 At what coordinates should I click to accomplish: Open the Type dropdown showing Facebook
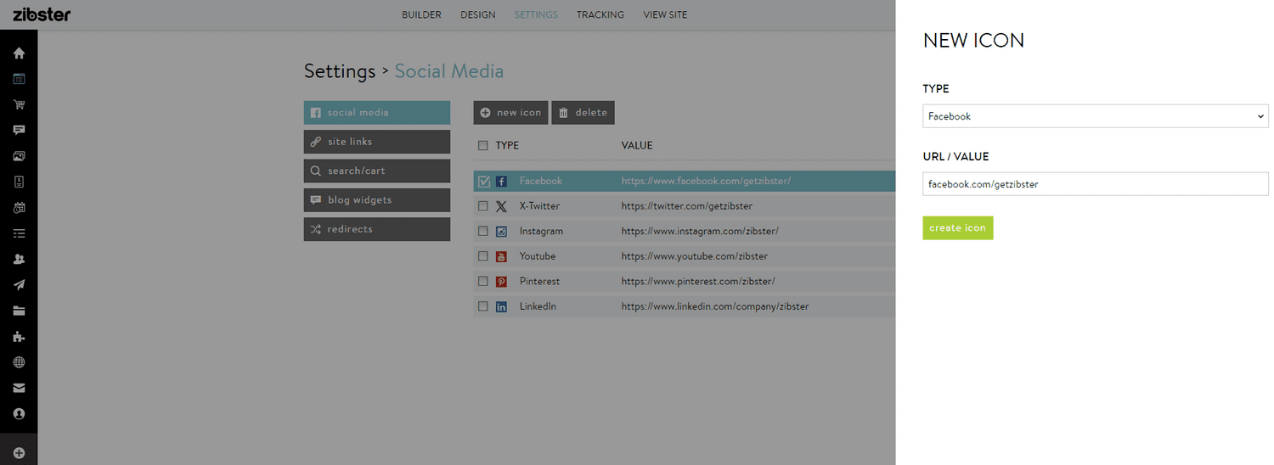click(x=1095, y=116)
